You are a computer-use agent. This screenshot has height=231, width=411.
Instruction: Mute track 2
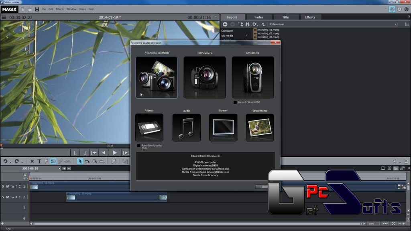coord(8,197)
